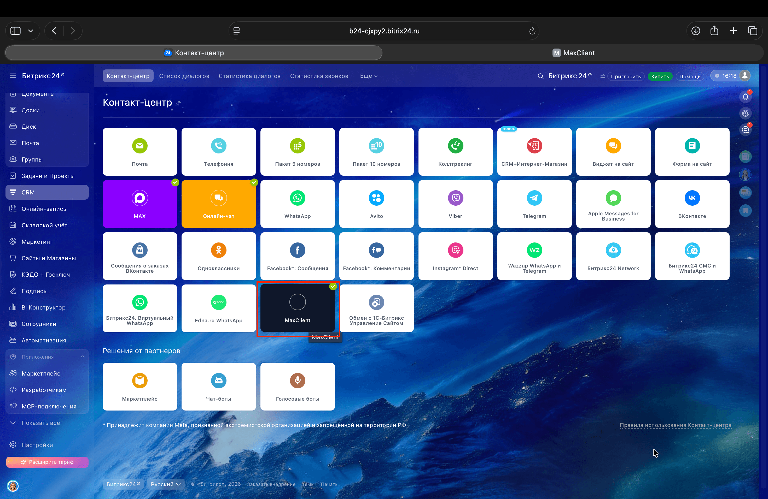The width and height of the screenshot is (768, 499).
Task: Open the Виджет на сайт tile
Action: [x=613, y=152]
